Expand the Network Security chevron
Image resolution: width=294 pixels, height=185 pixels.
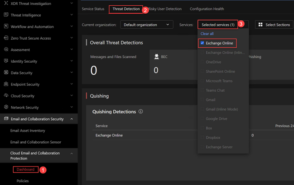(72, 107)
